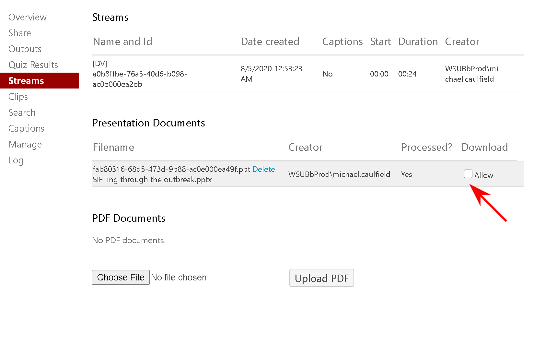Open the Search sidebar item

pyautogui.click(x=22, y=112)
